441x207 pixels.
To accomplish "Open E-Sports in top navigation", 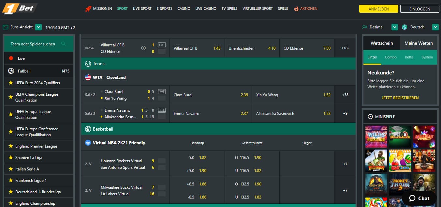I will [165, 8].
